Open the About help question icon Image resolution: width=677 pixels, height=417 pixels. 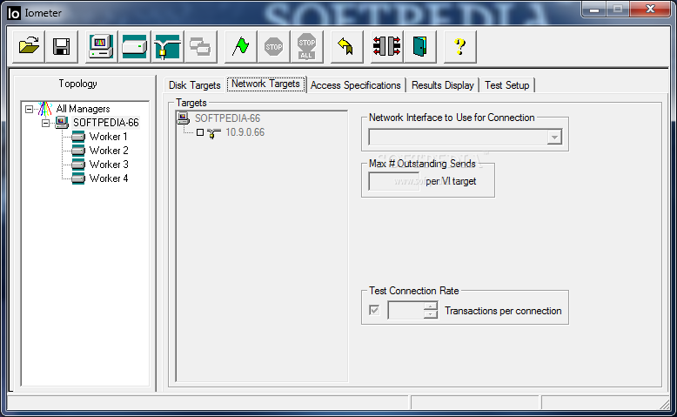(x=460, y=46)
